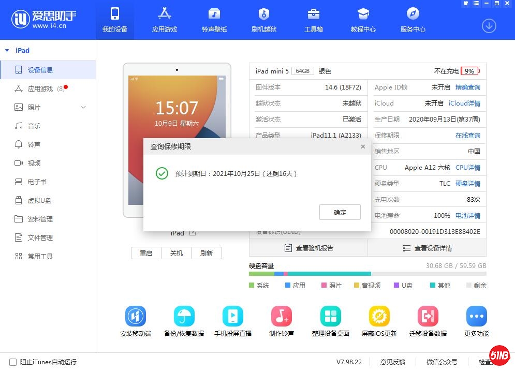
Task: Expand the 照片 photos sidebar item
Action: pos(83,108)
